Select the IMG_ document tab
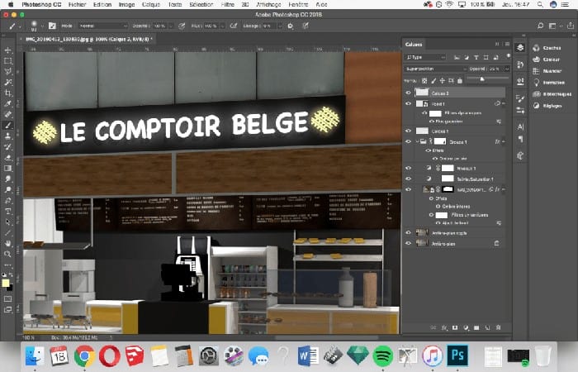Viewport: 578px width, 372px height. click(x=88, y=38)
